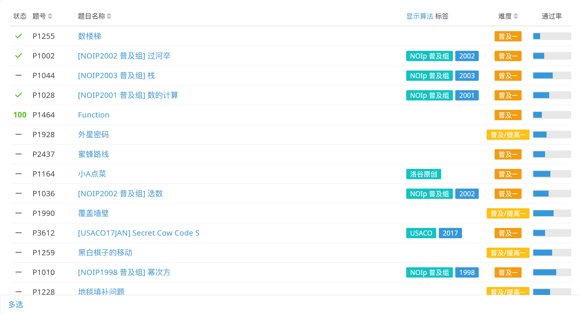This screenshot has width=580, height=314.
Task: Click the green checkmark status for P1255
Action: (x=18, y=36)
